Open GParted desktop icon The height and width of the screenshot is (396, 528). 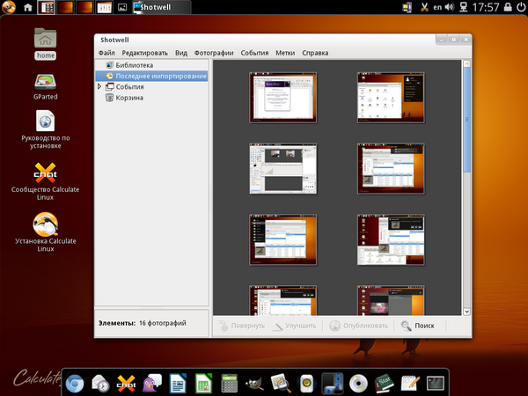tap(46, 84)
